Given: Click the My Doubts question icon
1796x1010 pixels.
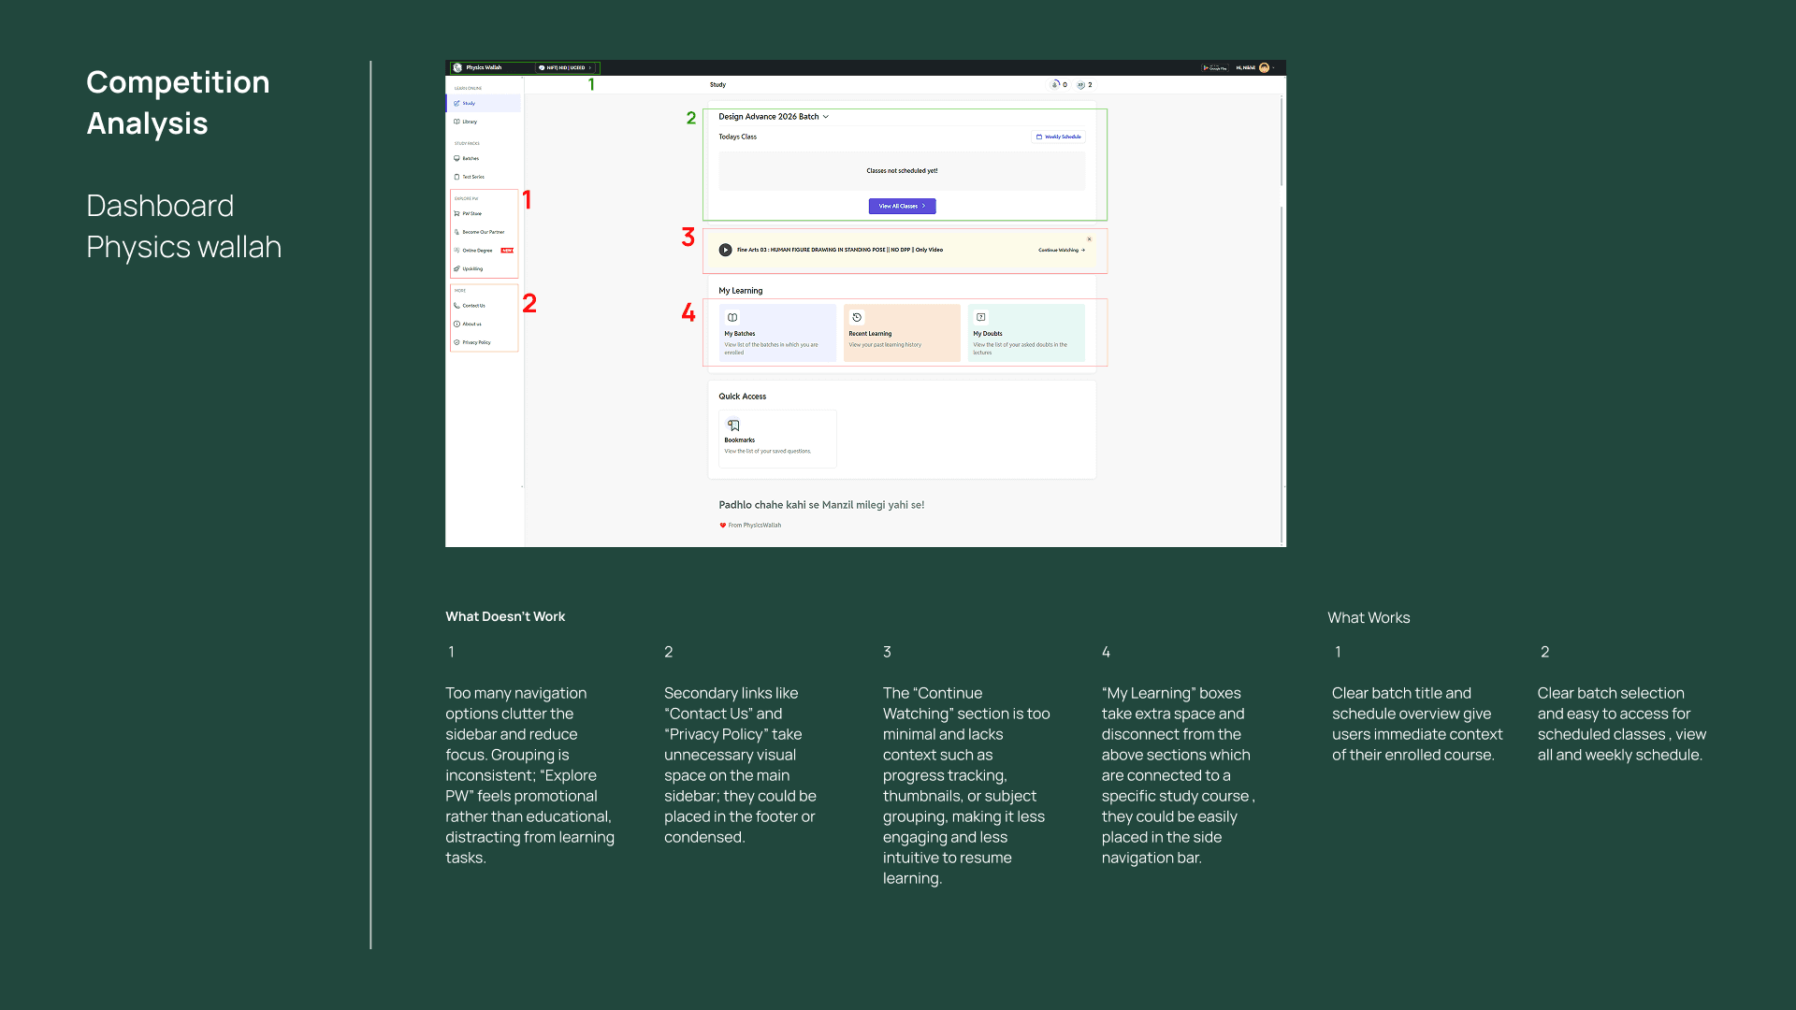Looking at the screenshot, I should (981, 317).
